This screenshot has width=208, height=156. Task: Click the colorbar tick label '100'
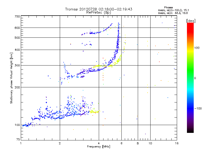coord(197,48)
